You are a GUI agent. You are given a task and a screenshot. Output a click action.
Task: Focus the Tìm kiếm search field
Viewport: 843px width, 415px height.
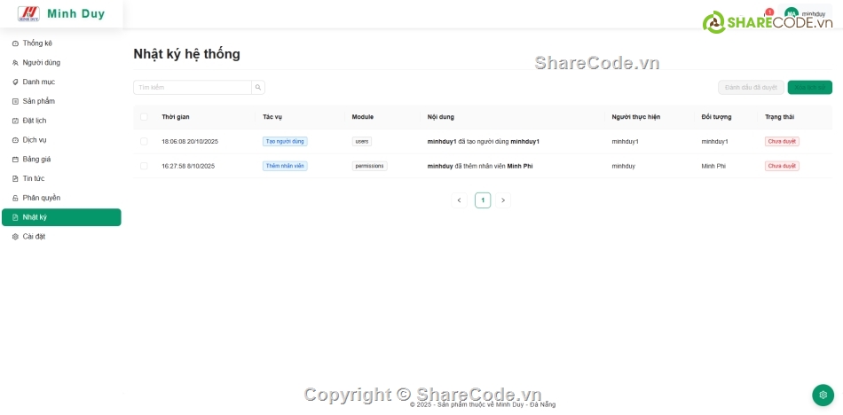(193, 88)
